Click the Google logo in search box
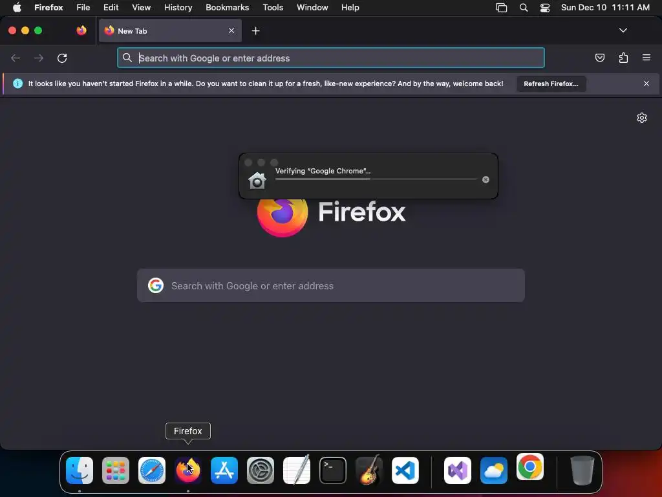Image resolution: width=662 pixels, height=497 pixels. (156, 285)
